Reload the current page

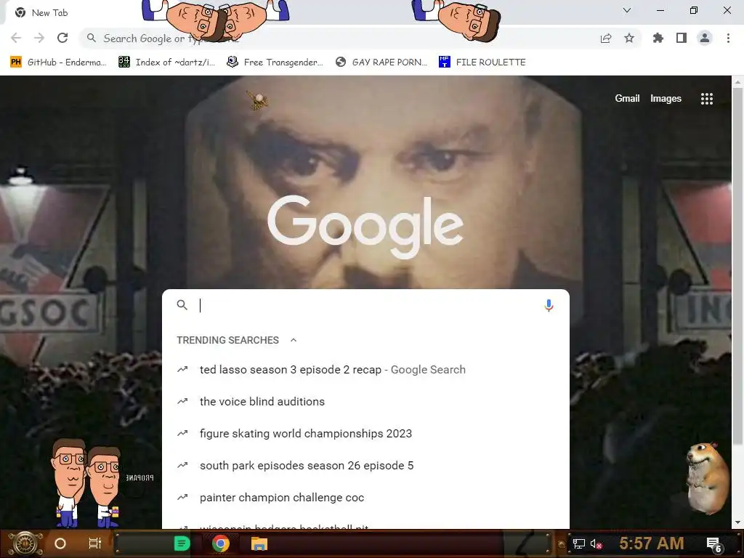pos(62,38)
